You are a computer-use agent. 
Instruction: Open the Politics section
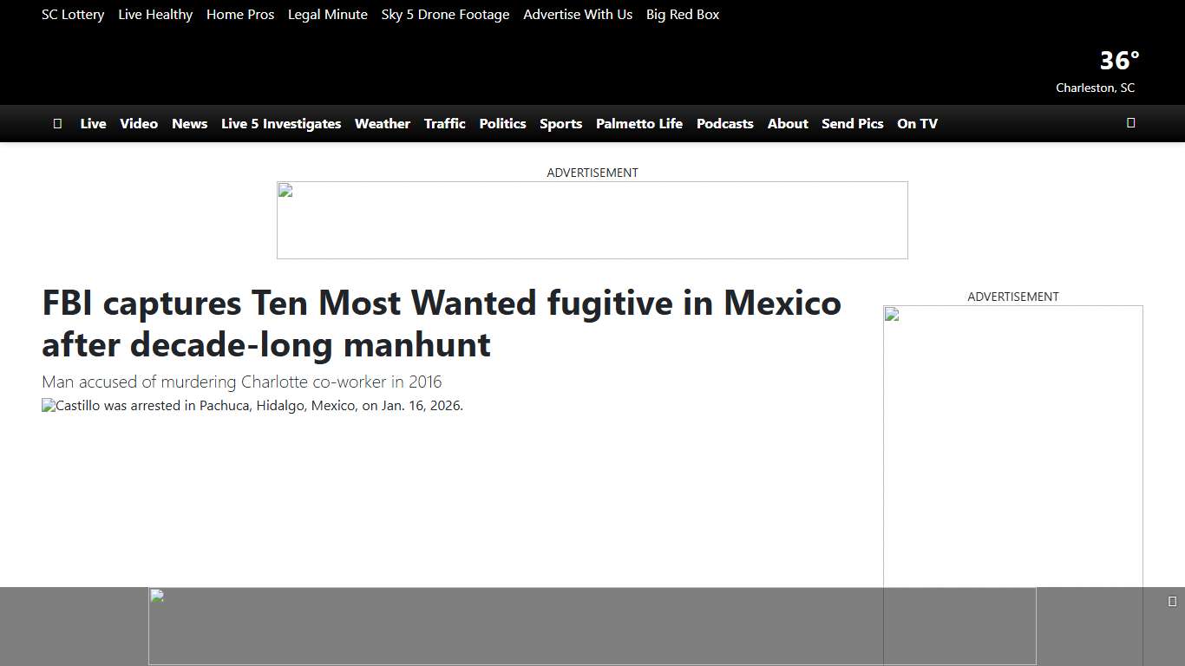[502, 123]
